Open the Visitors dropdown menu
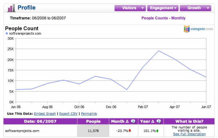Image resolution: width=218 pixels, height=138 pixels. tap(130, 8)
